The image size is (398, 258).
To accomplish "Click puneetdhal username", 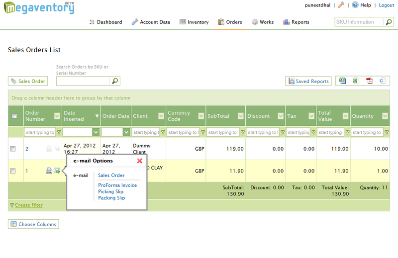I will (x=317, y=5).
